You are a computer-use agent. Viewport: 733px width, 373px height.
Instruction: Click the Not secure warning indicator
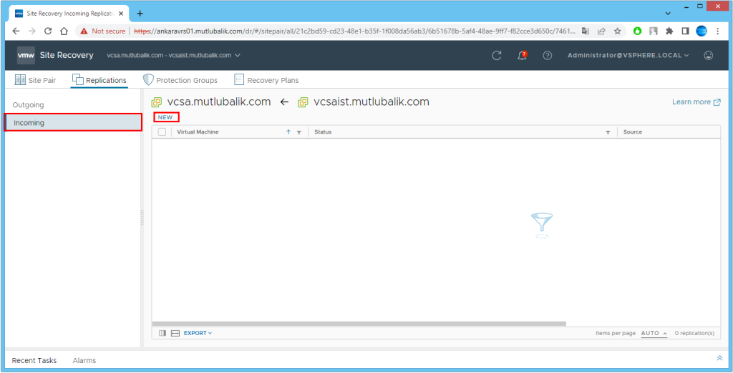[103, 31]
